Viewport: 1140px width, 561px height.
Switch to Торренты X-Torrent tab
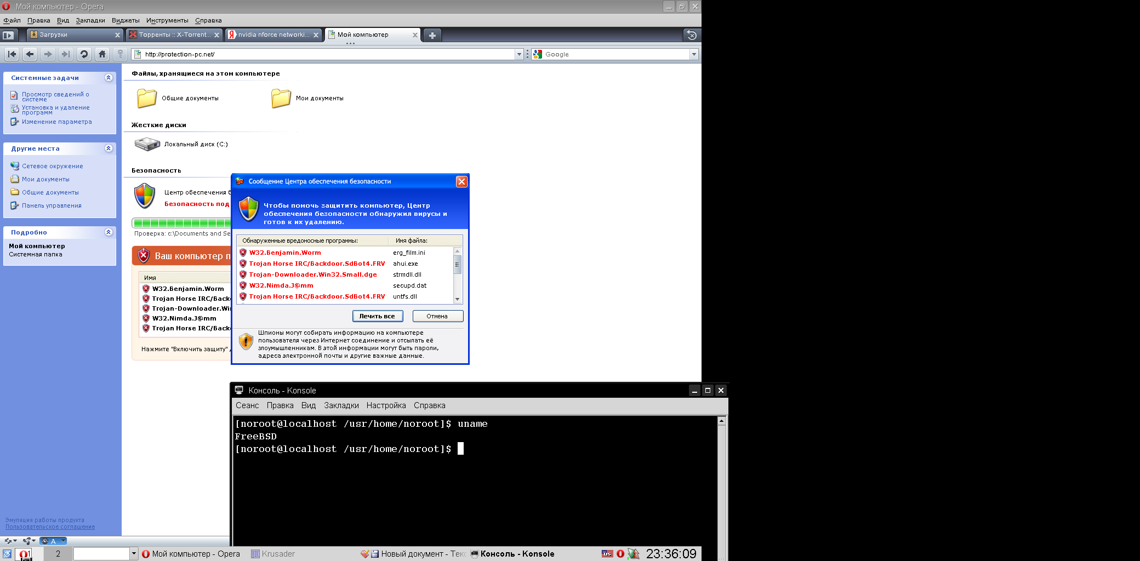point(174,35)
